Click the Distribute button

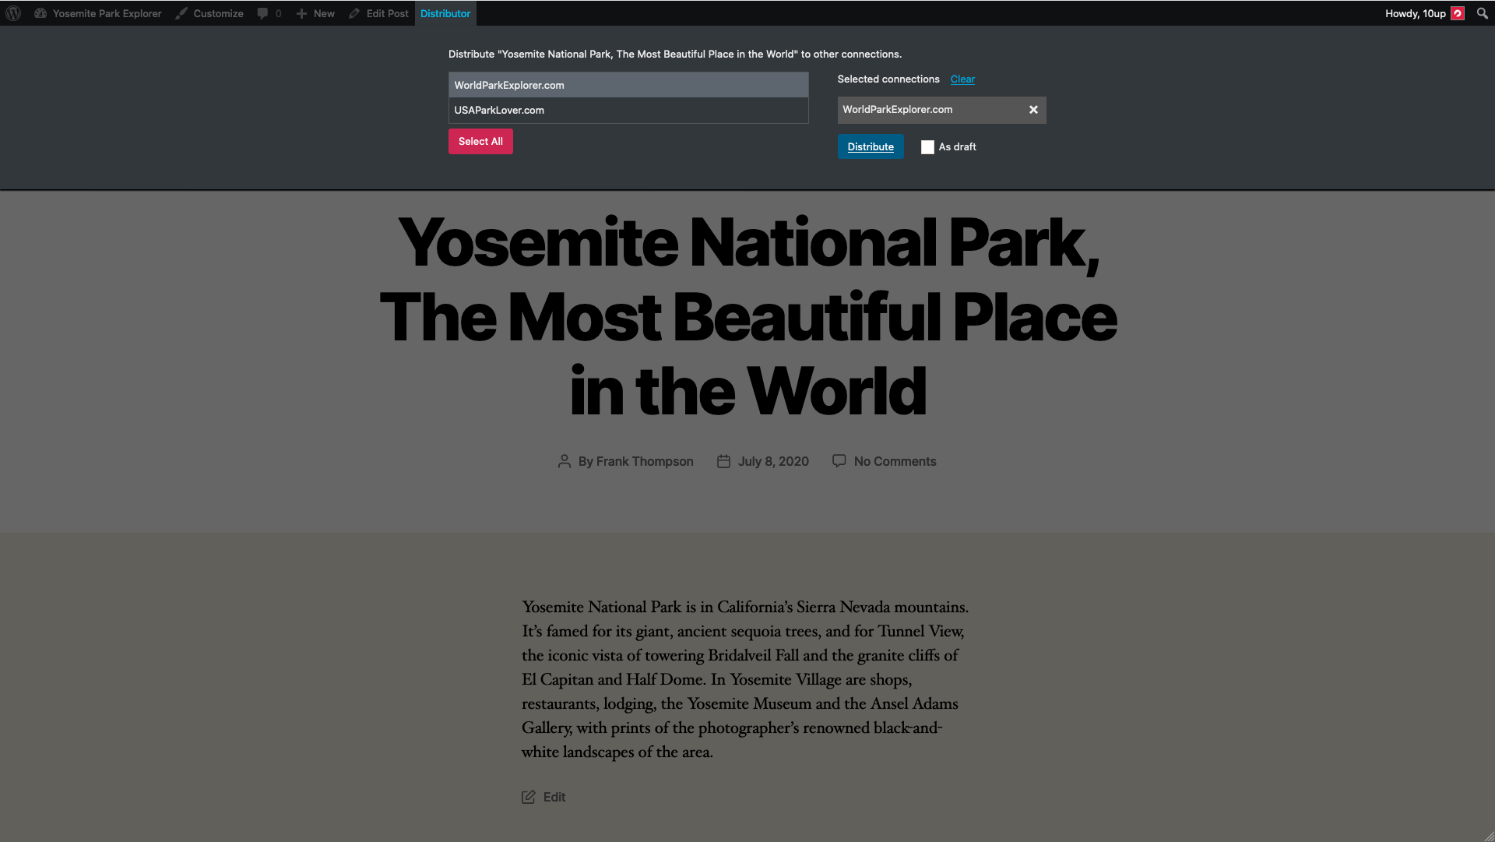tap(871, 146)
